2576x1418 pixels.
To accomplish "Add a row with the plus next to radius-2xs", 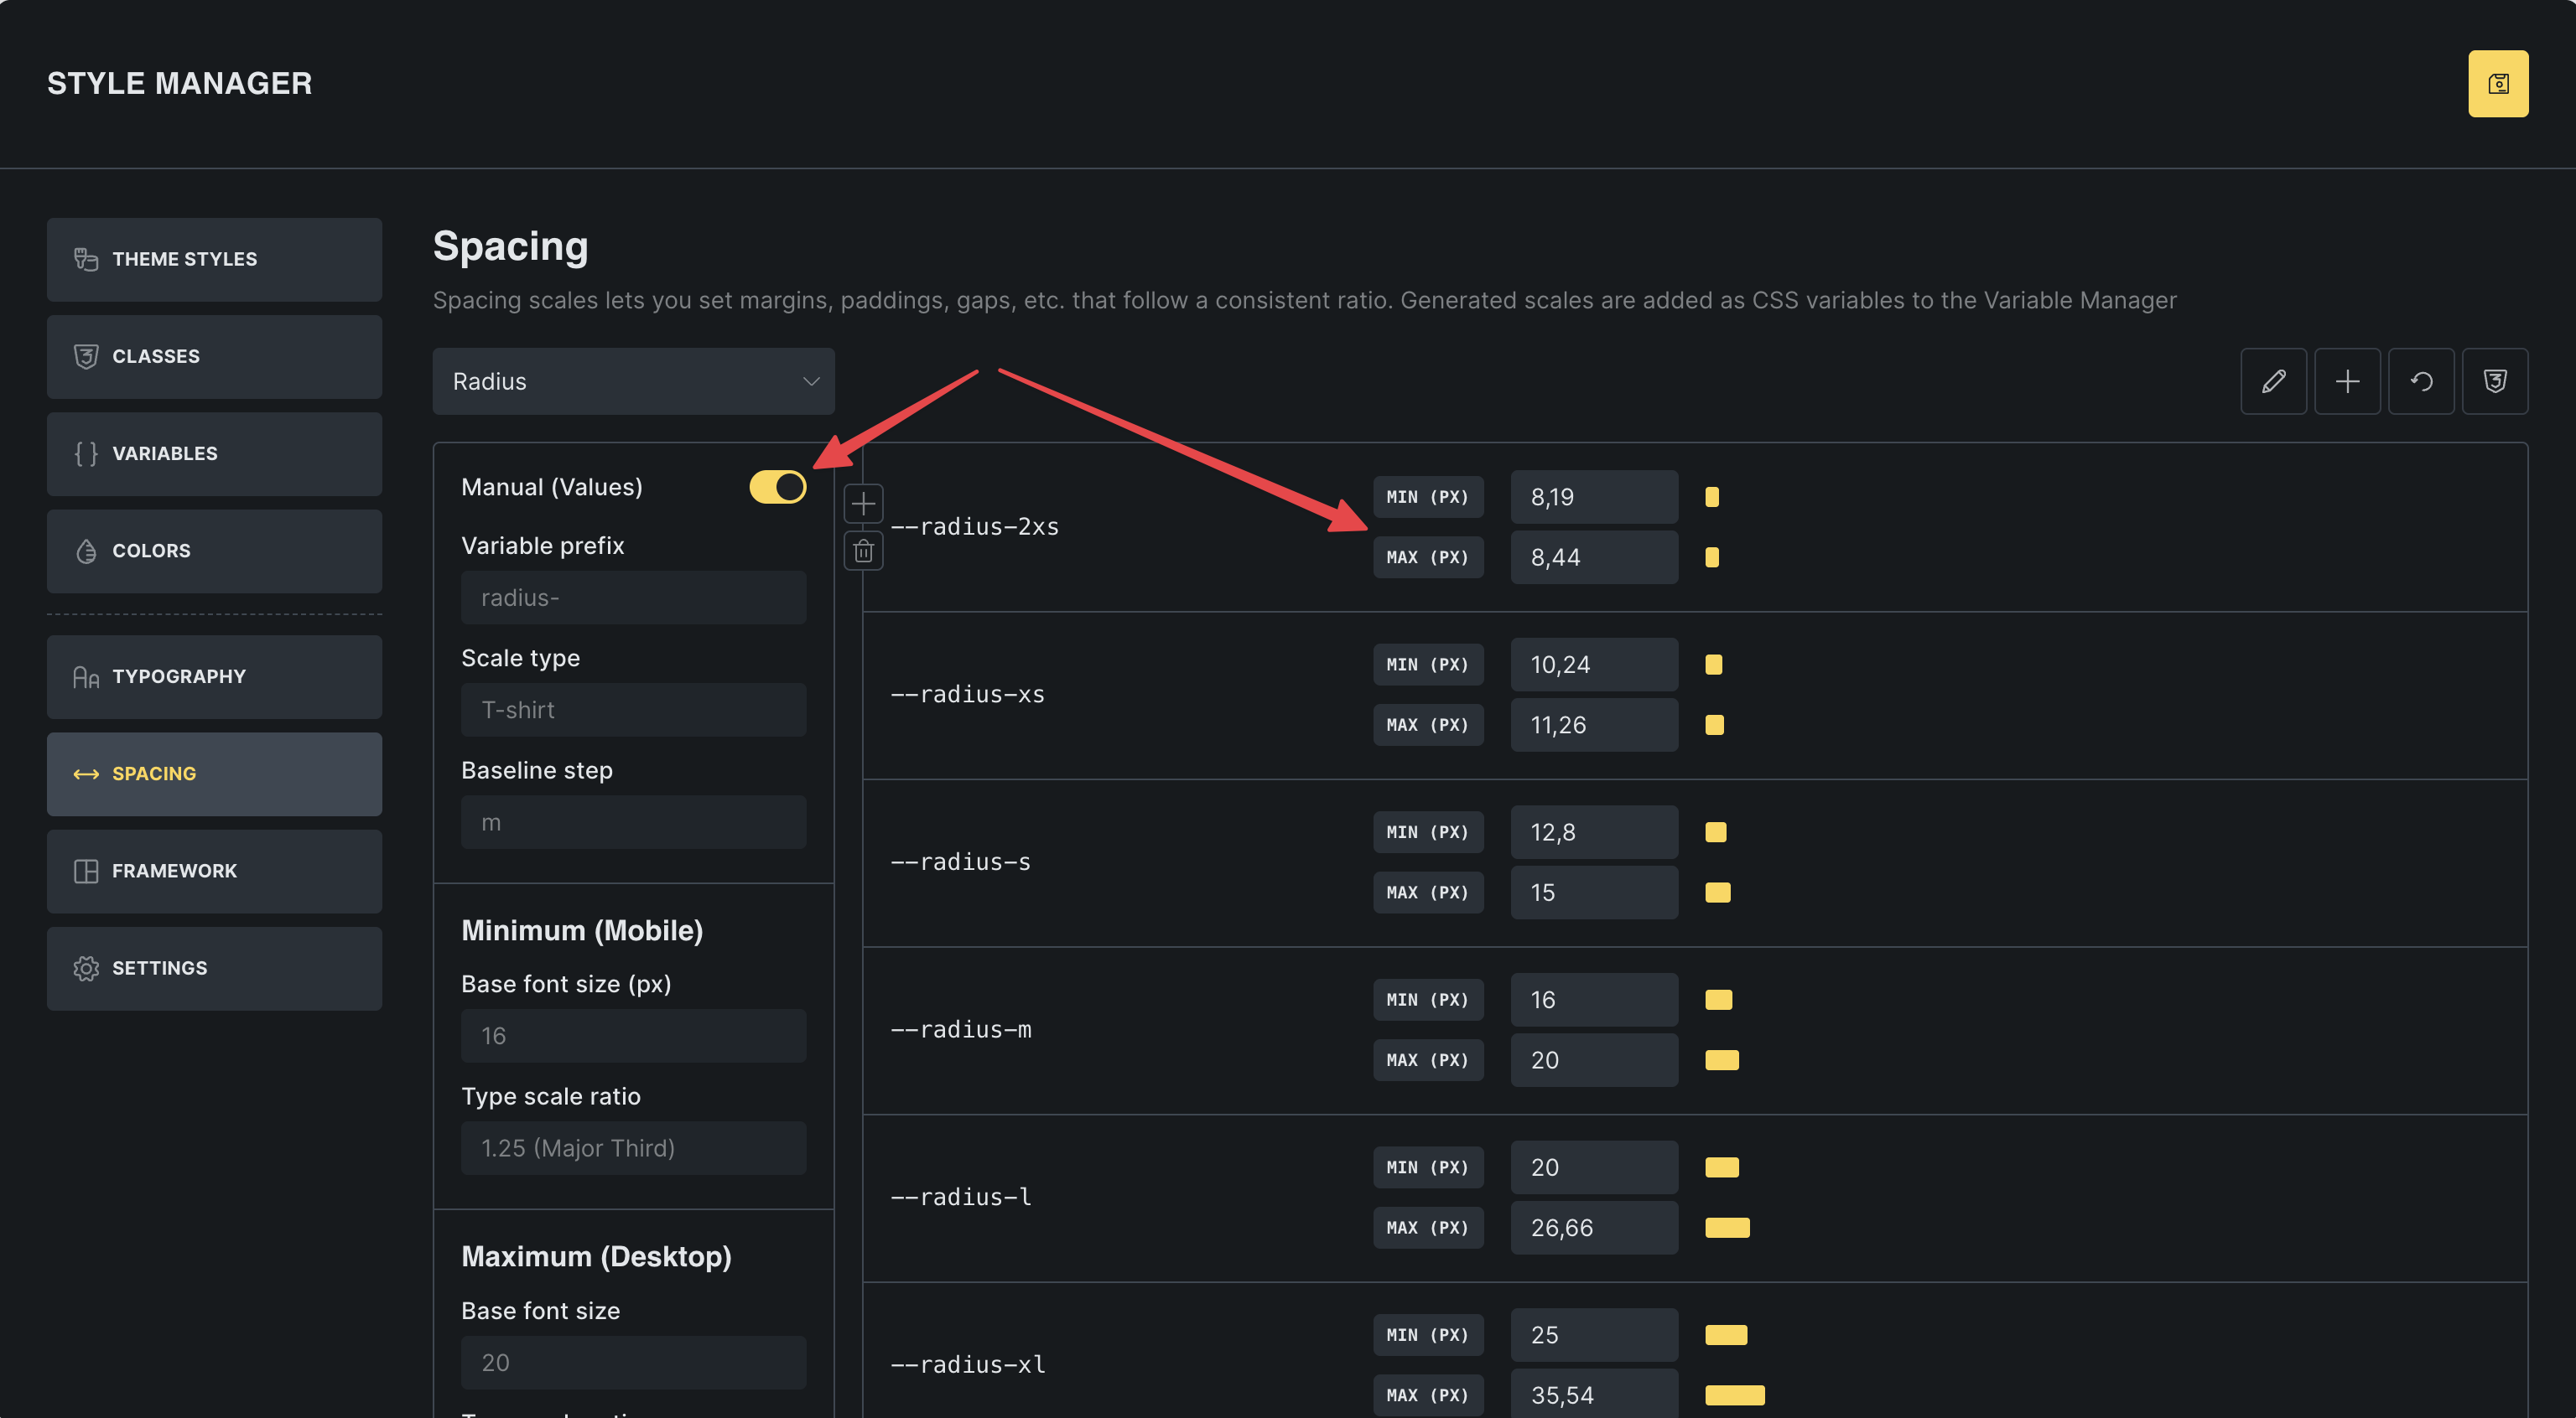I will pos(863,504).
